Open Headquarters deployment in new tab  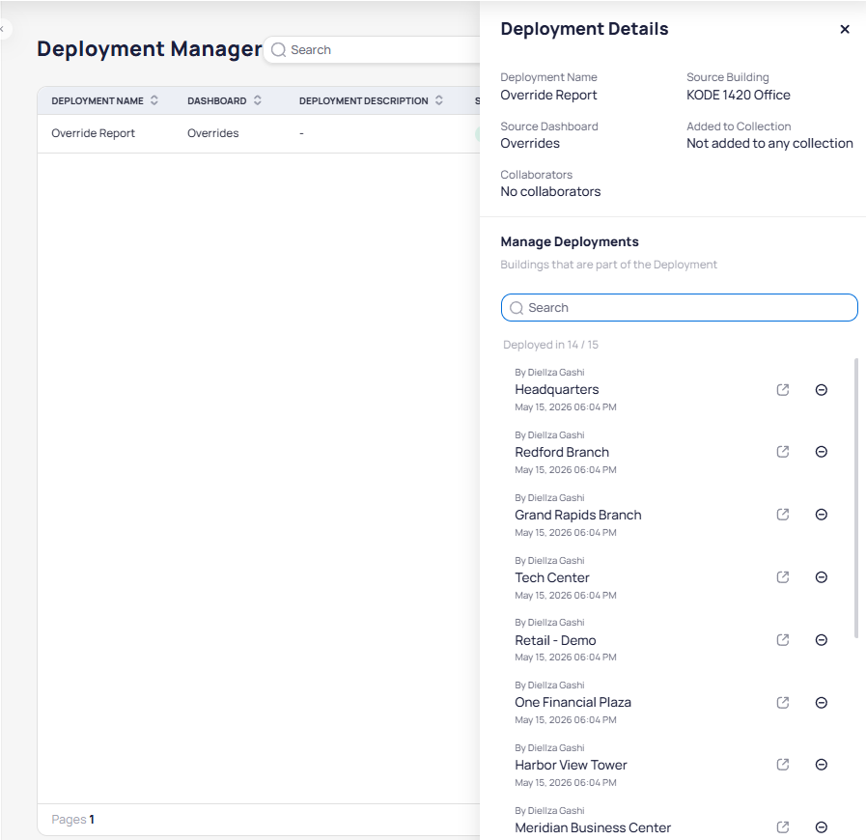pyautogui.click(x=782, y=390)
